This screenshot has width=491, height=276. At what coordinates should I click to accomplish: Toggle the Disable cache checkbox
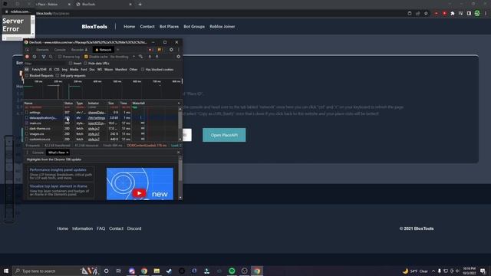pyautogui.click(x=86, y=57)
